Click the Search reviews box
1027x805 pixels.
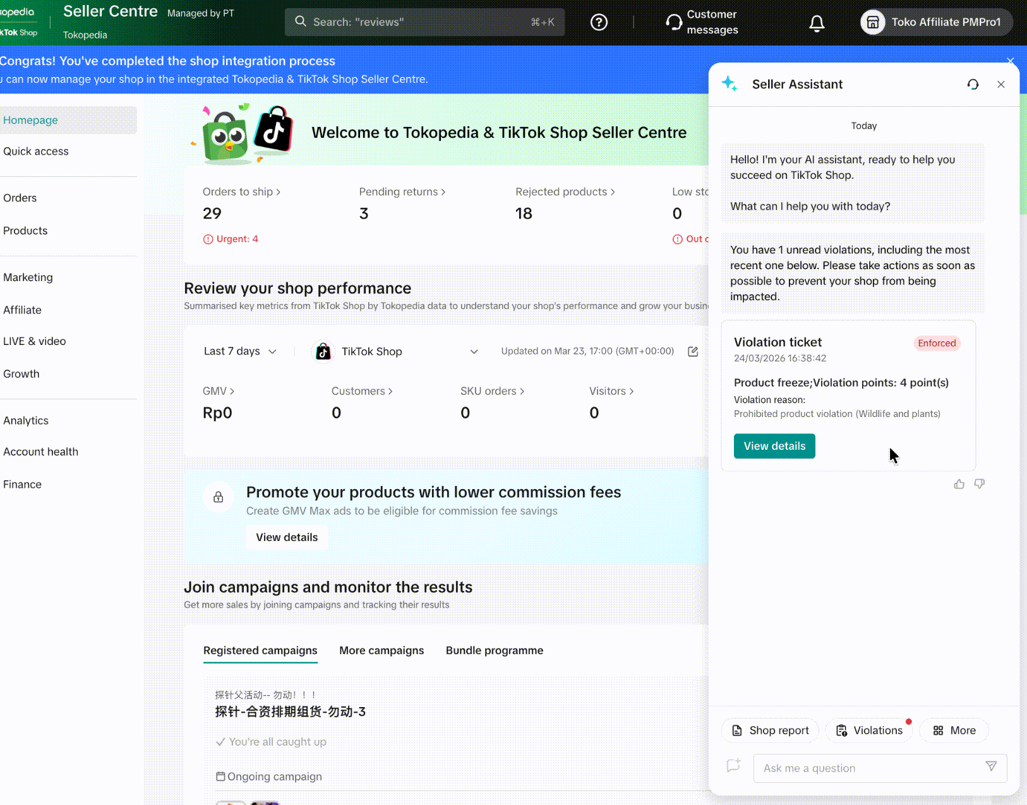pyautogui.click(x=424, y=22)
